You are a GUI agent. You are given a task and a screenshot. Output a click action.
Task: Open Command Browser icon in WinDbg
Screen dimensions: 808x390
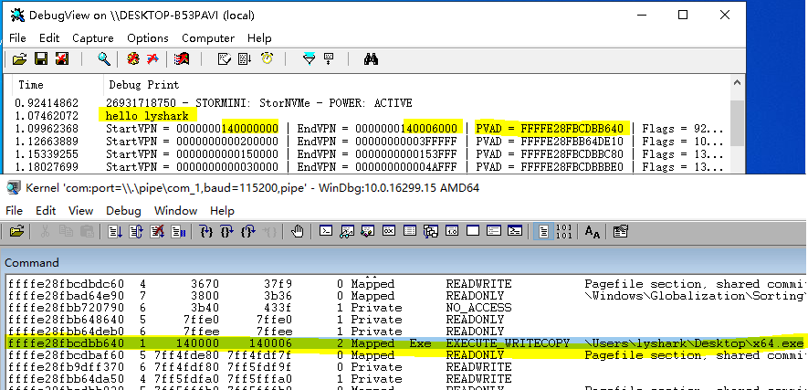pyautogui.click(x=515, y=231)
